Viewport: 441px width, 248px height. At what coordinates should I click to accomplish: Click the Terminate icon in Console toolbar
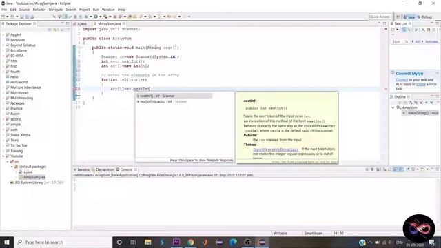pyautogui.click(x=367, y=169)
